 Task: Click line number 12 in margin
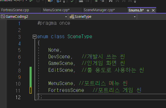[18, 97]
